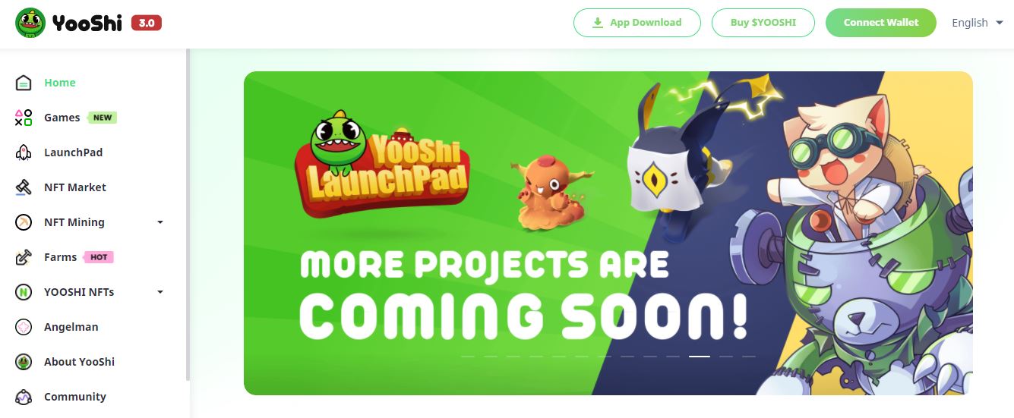Click the About YooShi frog icon
The image size is (1014, 418).
24,362
